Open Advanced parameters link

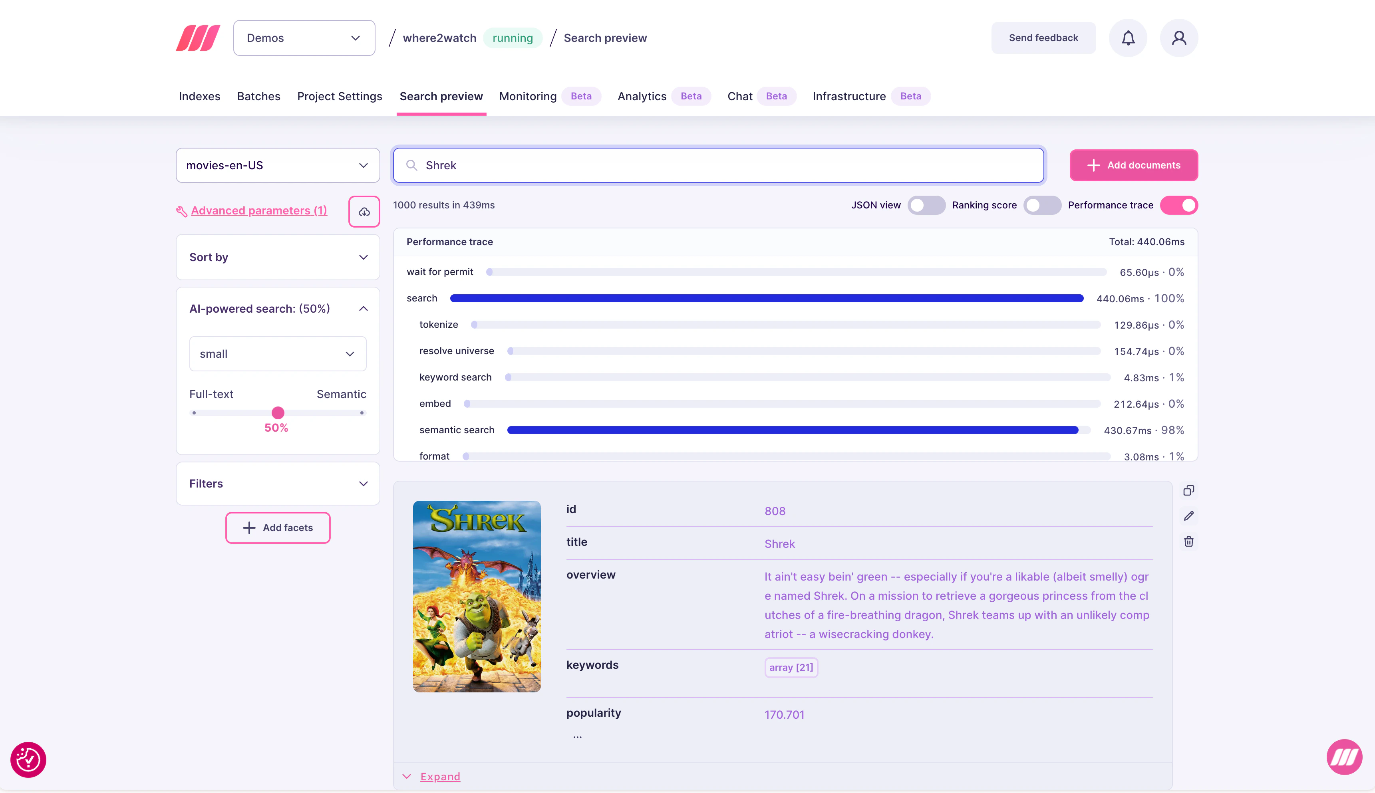[259, 210]
